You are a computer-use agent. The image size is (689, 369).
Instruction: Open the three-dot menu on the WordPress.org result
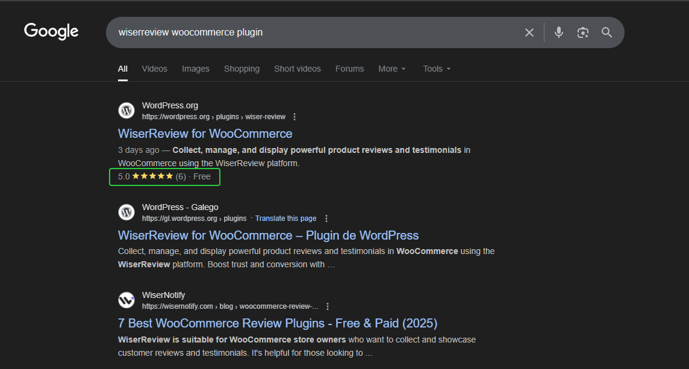click(294, 117)
